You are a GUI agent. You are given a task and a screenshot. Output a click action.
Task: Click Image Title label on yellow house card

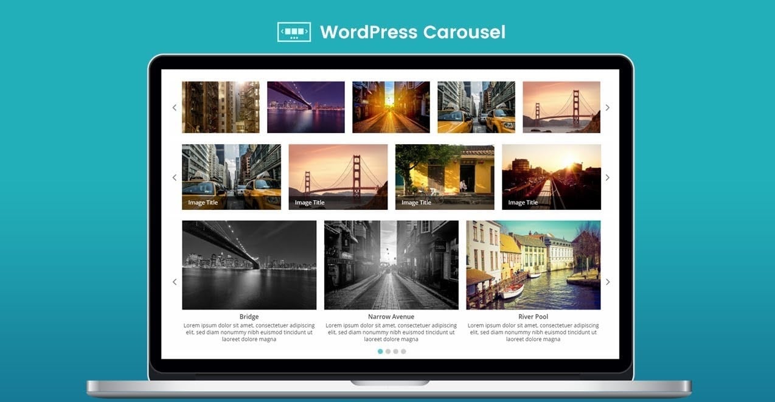(417, 203)
